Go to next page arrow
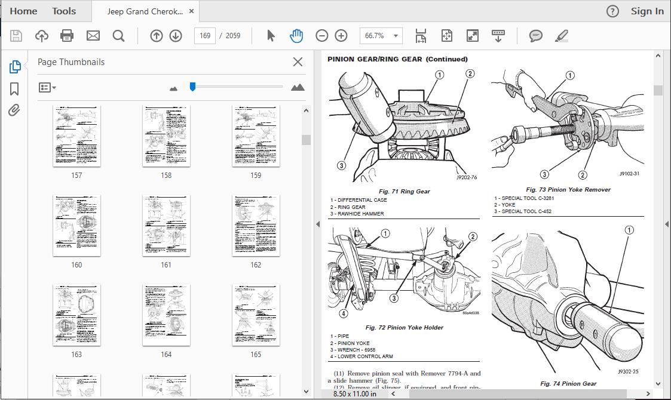 (176, 35)
